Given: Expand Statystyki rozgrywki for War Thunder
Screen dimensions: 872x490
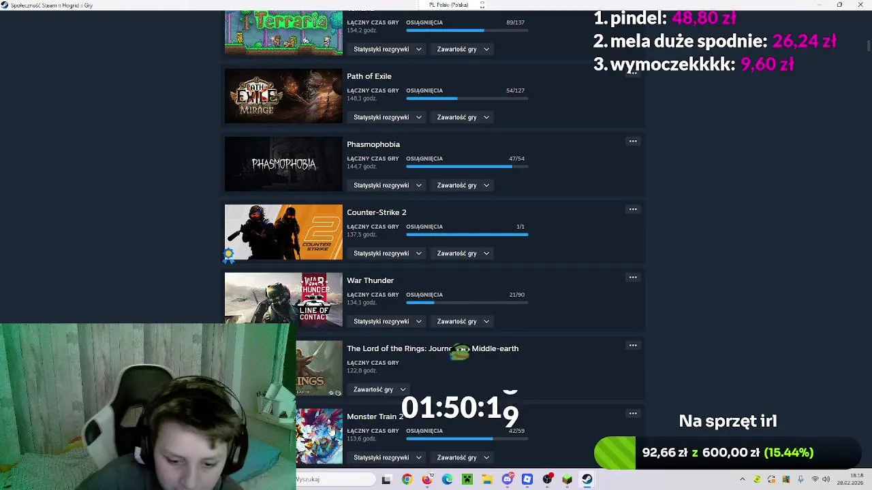Looking at the screenshot, I should [x=388, y=321].
